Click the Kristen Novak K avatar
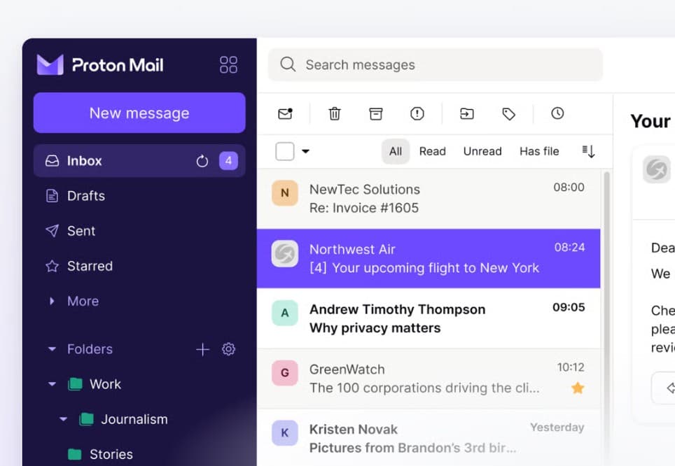675x466 pixels. (284, 433)
